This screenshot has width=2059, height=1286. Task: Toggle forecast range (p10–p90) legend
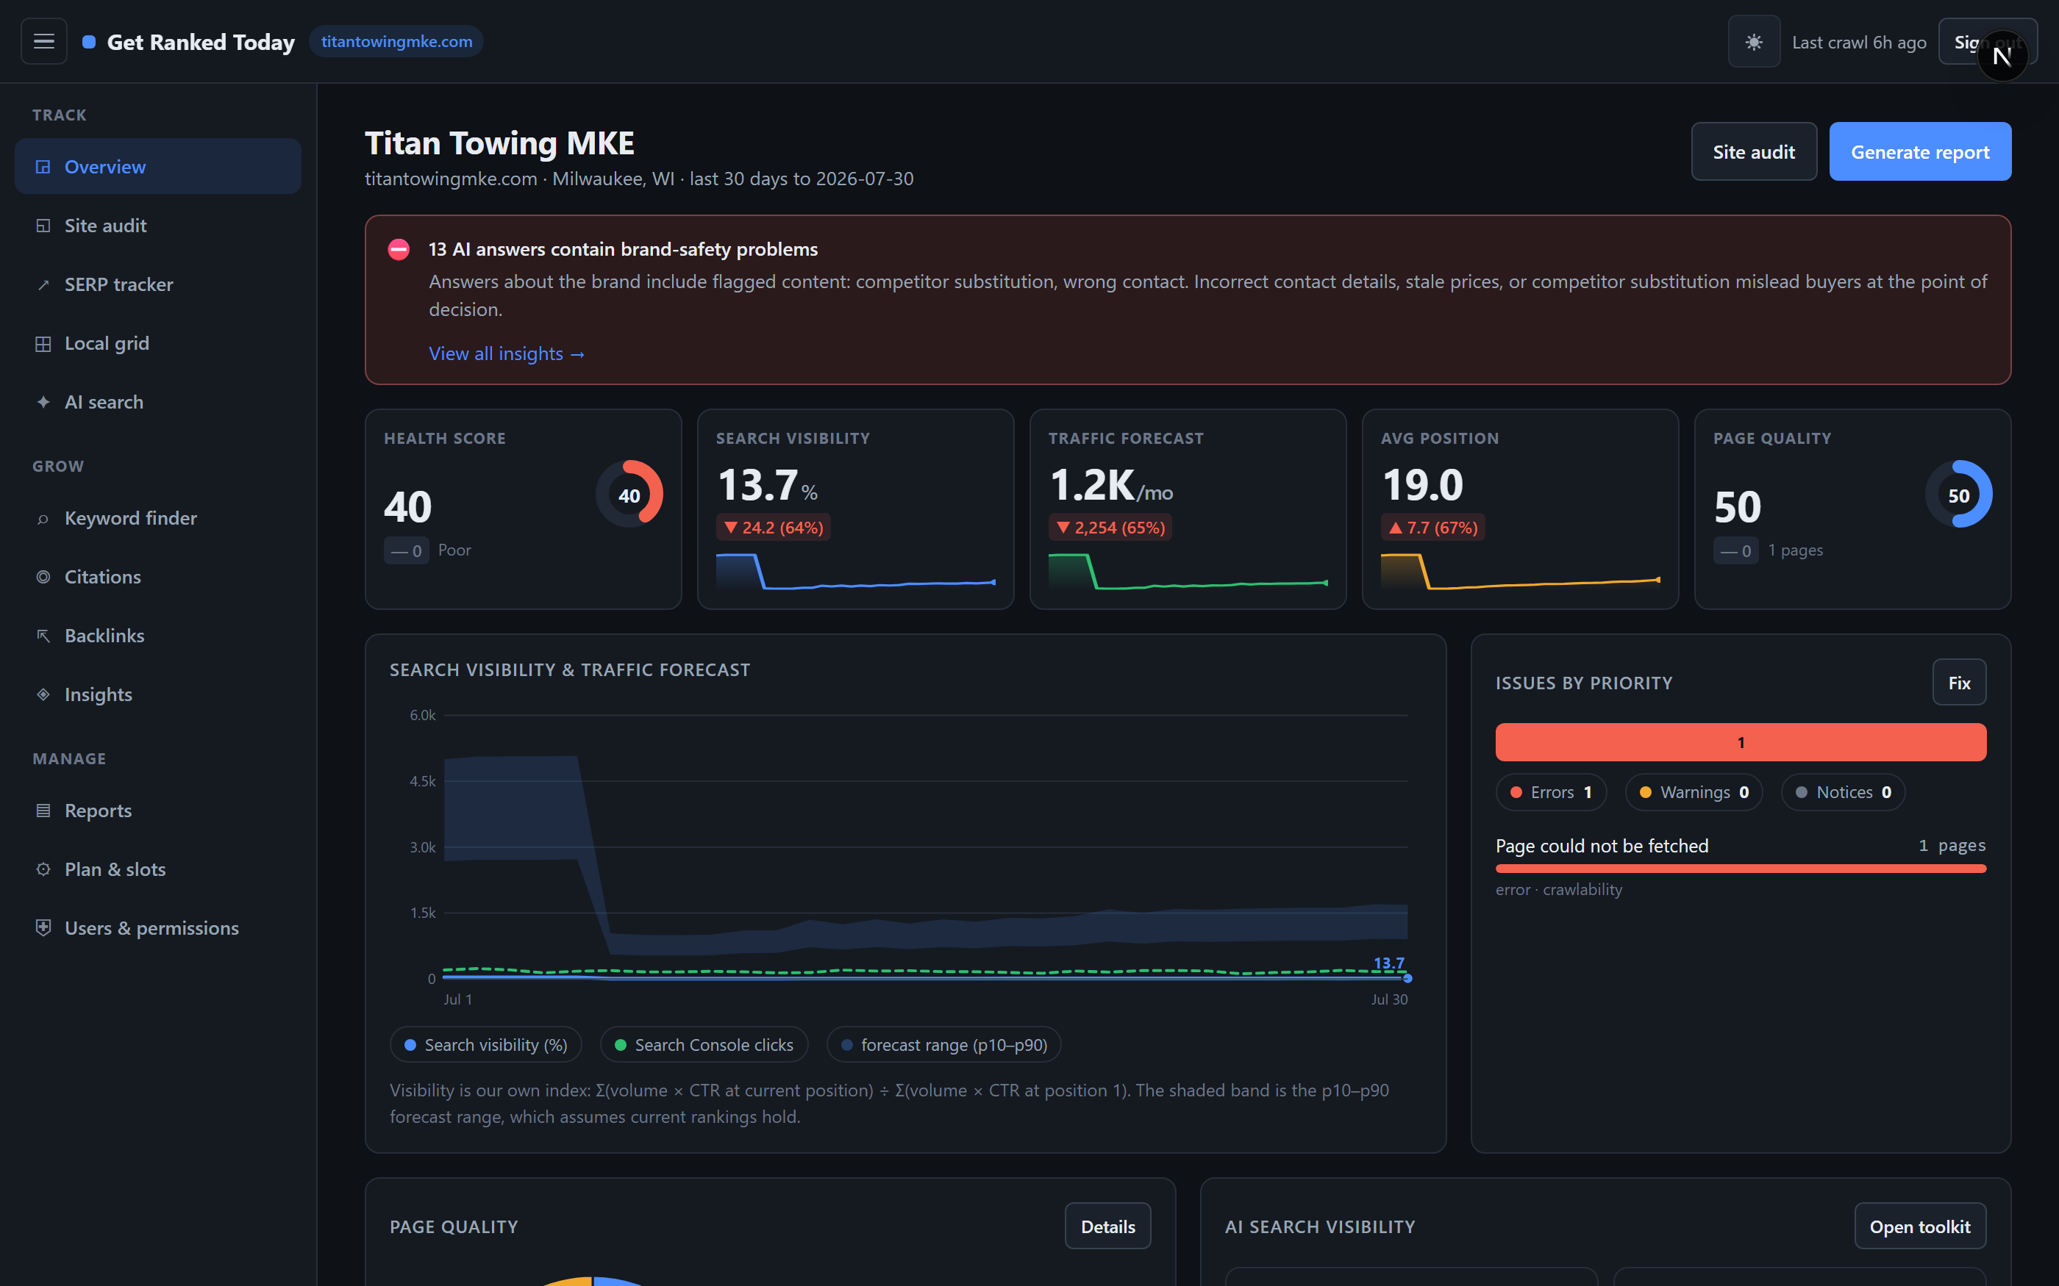[x=943, y=1044]
